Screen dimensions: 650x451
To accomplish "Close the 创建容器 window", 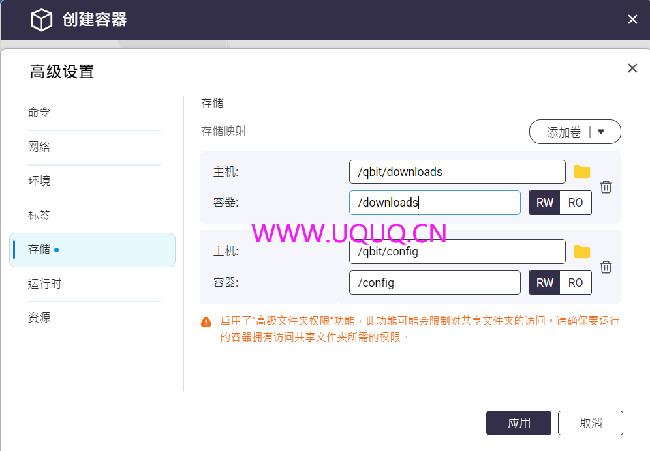I will pyautogui.click(x=632, y=20).
